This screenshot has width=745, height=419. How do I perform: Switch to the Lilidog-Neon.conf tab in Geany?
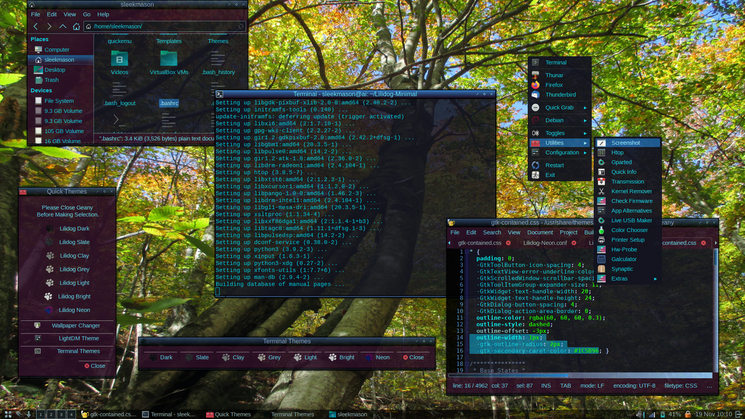click(x=545, y=243)
